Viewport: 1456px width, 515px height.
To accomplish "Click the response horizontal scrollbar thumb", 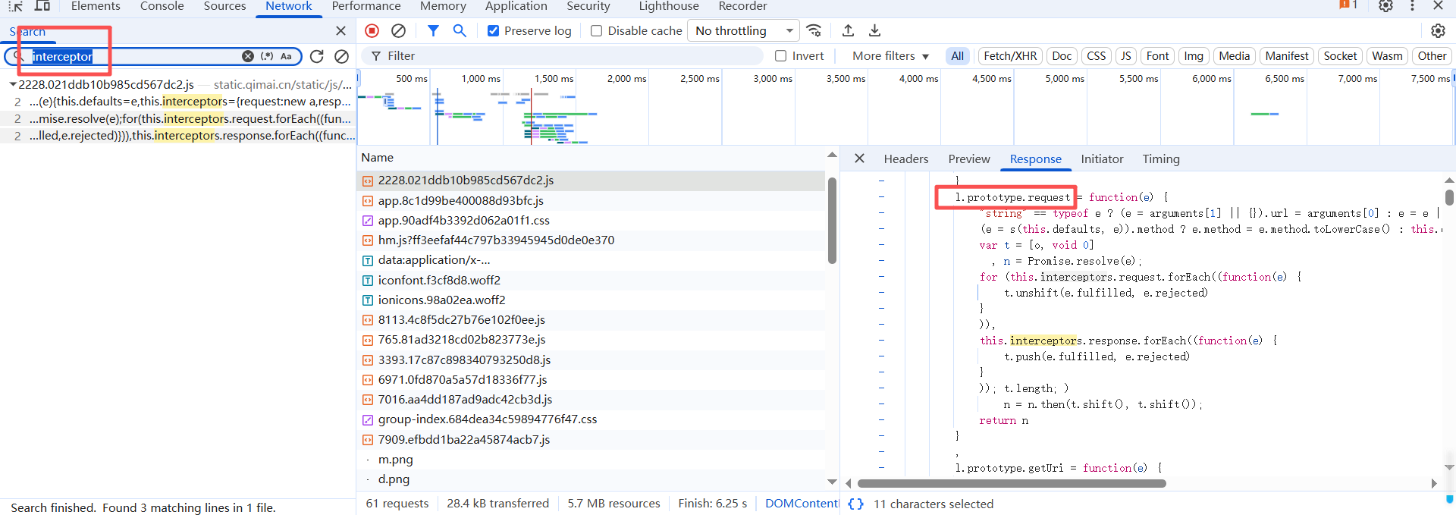I will click(1012, 483).
